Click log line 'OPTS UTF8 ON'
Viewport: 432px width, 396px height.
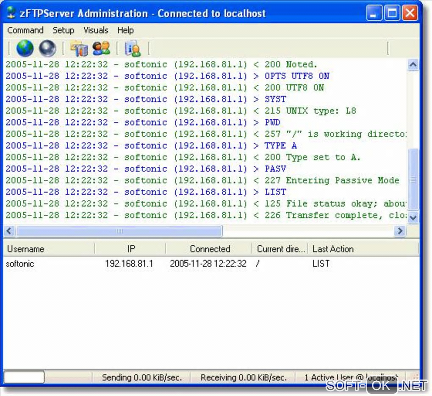click(x=168, y=76)
